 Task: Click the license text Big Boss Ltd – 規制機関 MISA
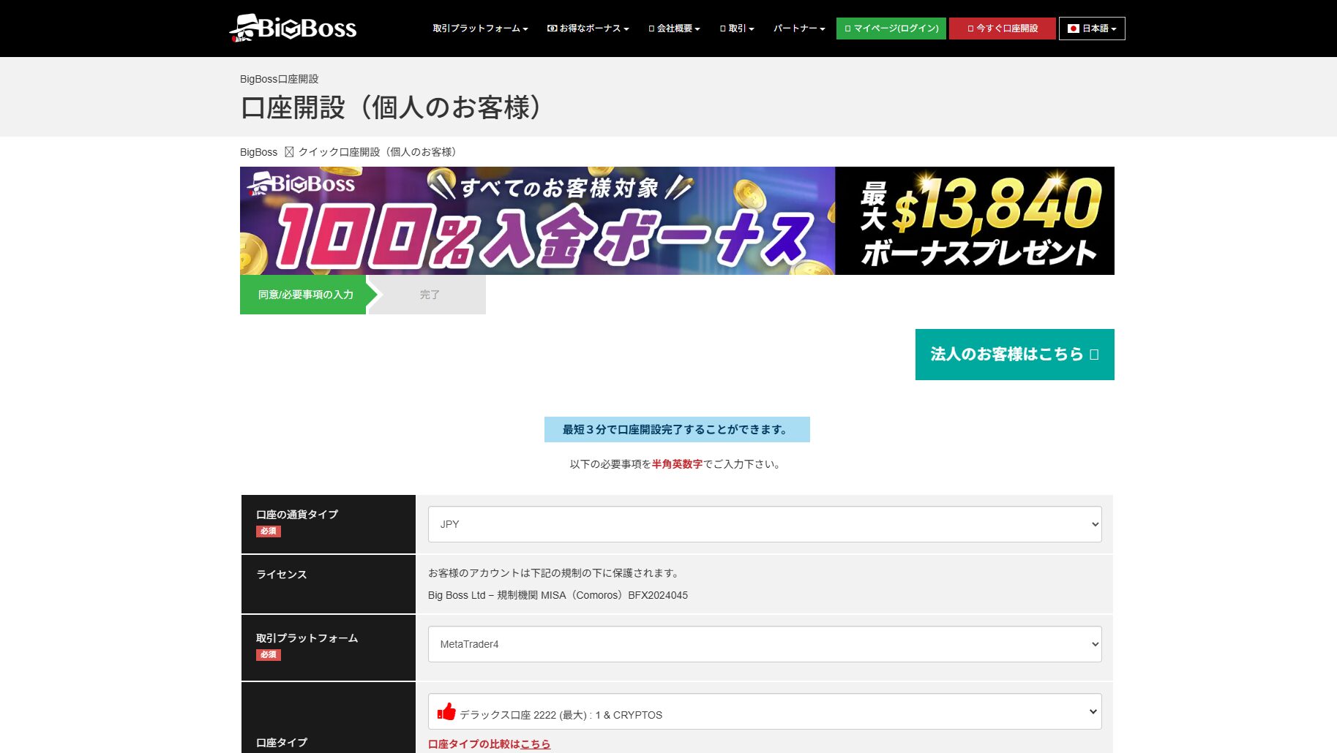[558, 595]
